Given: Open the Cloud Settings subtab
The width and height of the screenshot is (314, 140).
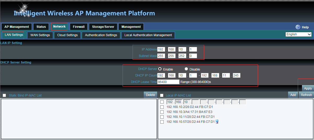Looking at the screenshot, I should tap(67, 35).
